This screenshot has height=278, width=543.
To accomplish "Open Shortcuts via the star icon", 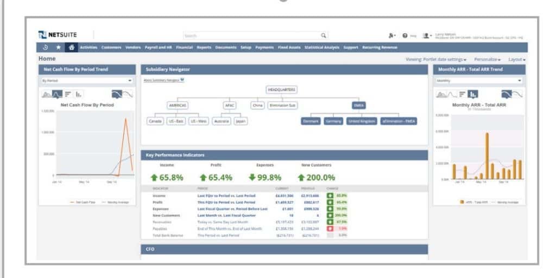I will click(58, 48).
